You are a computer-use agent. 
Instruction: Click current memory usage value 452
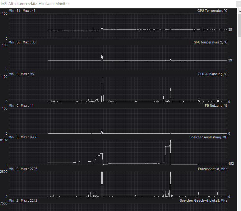coord(231,164)
